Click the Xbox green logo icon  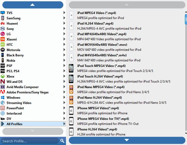2,76
